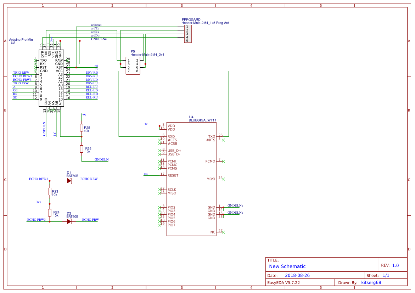Click the REV 1.0 value
Viewport: 415px width, 293px height.
point(396,265)
